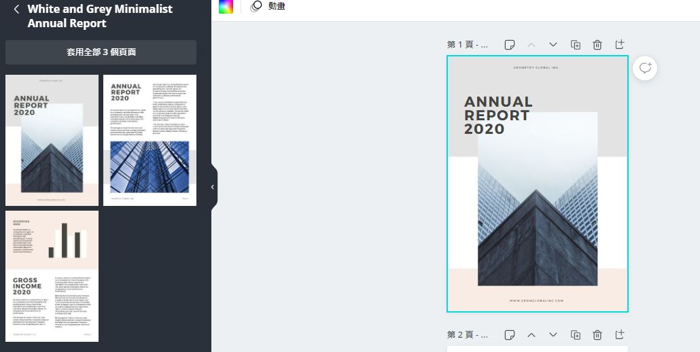Select the Gross Income statistics template page

pos(52,276)
